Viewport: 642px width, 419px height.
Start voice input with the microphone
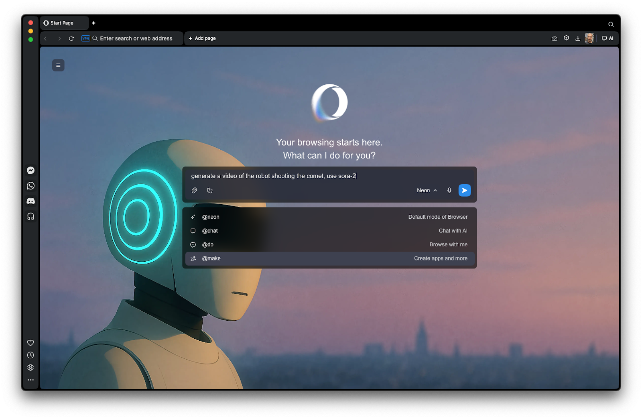[x=449, y=191]
